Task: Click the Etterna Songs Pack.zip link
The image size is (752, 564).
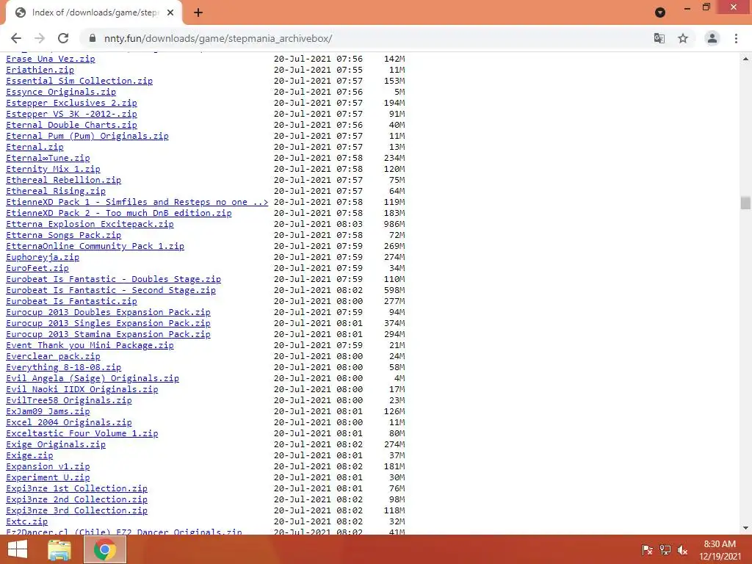Action: 63,235
